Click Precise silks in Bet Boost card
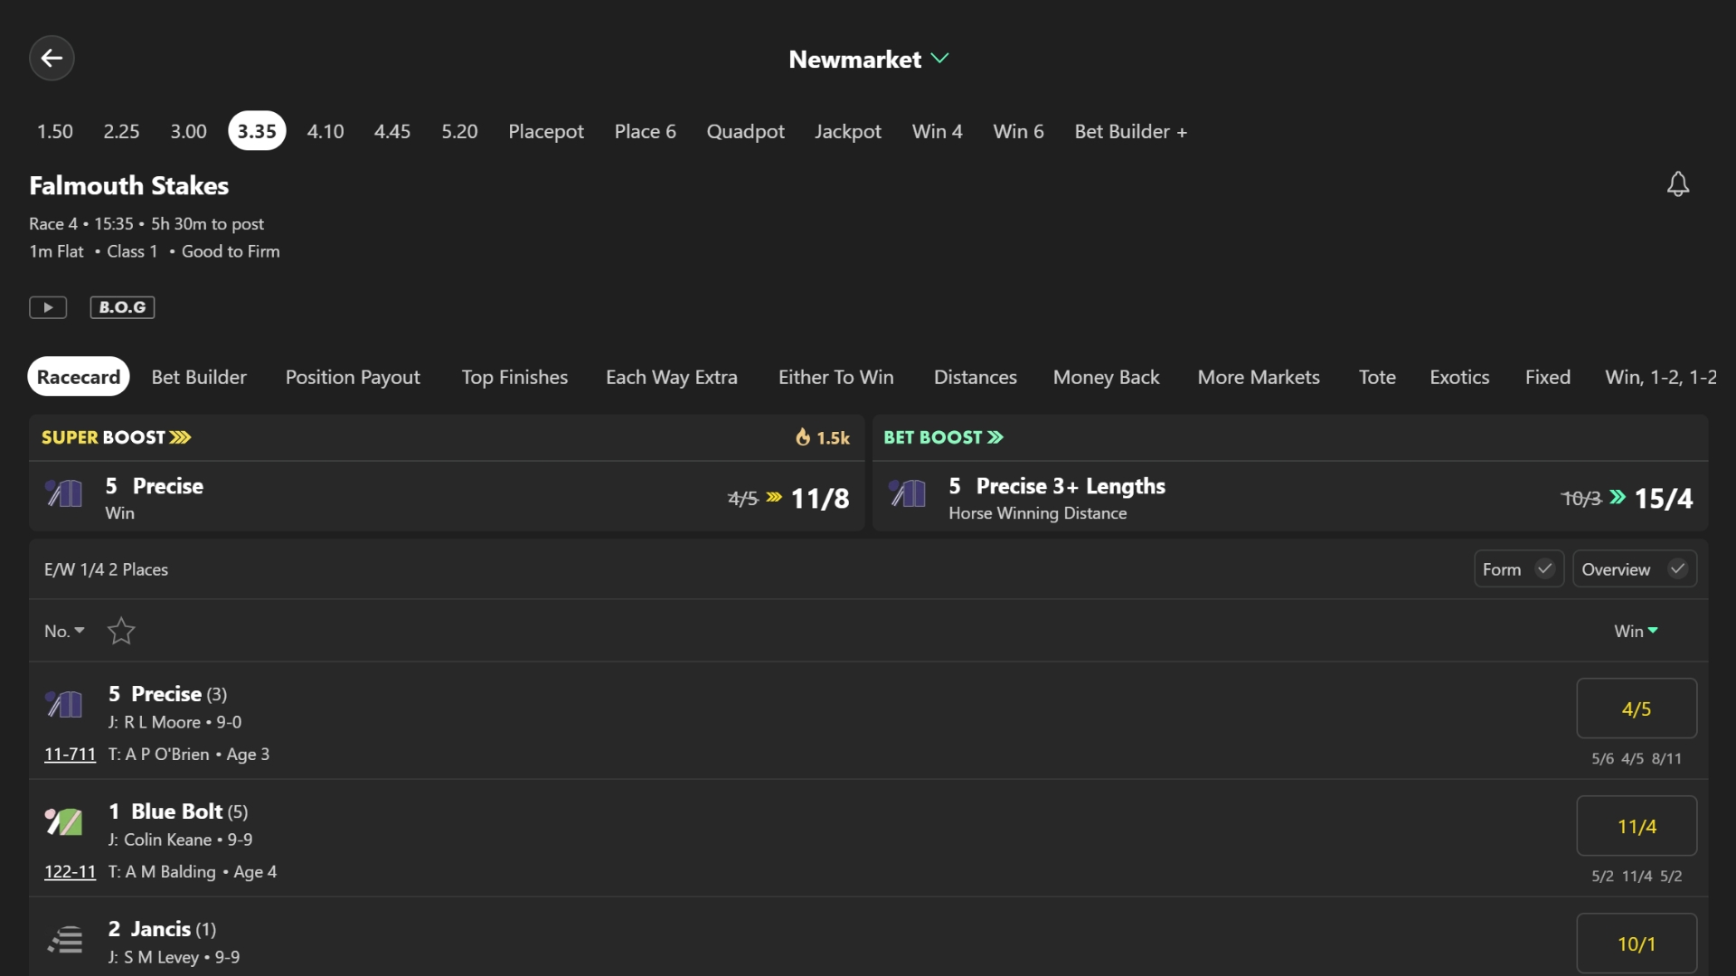1736x976 pixels. pos(908,493)
